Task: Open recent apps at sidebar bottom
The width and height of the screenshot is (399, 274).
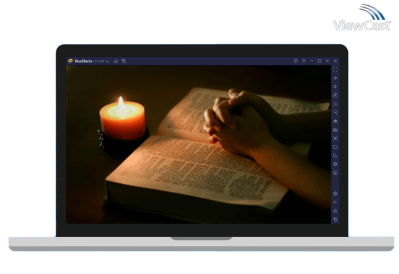Action: 335,220
